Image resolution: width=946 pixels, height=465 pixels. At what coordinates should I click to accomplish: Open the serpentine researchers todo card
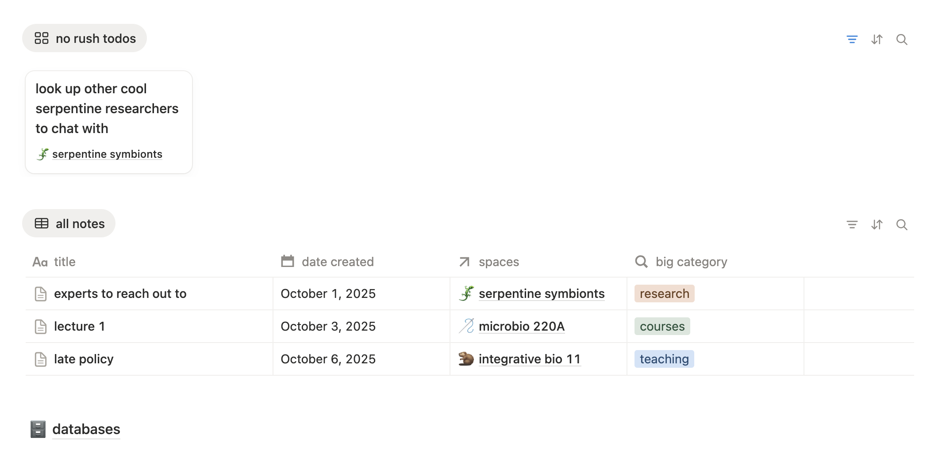click(108, 108)
